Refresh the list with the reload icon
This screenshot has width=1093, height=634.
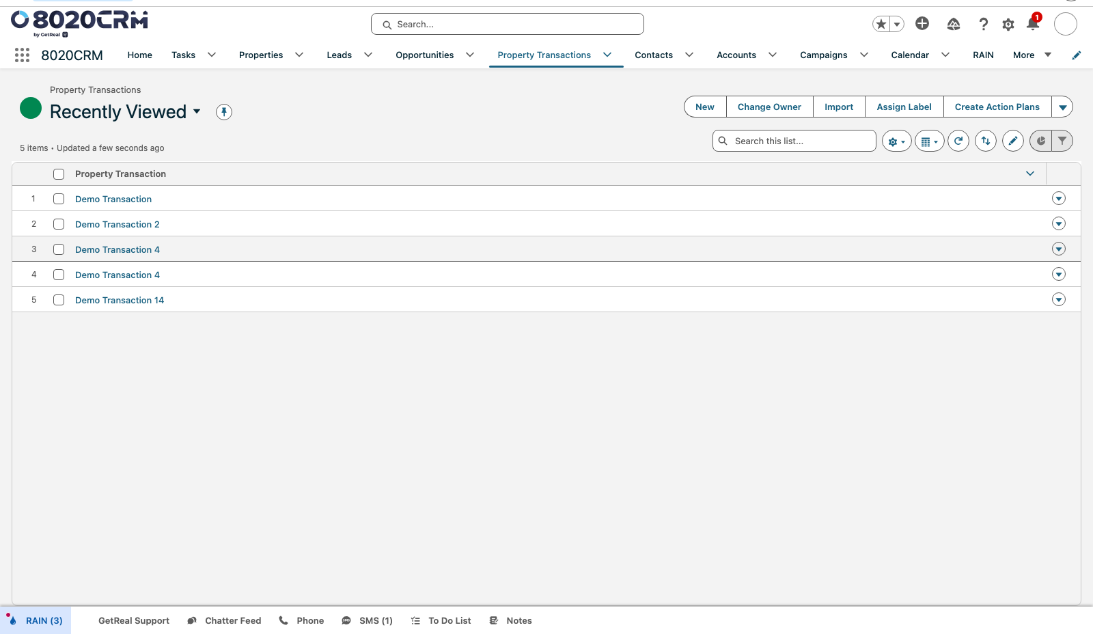[x=958, y=141]
